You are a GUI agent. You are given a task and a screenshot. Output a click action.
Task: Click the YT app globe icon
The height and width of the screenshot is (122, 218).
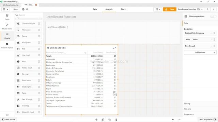[x=23, y=9]
